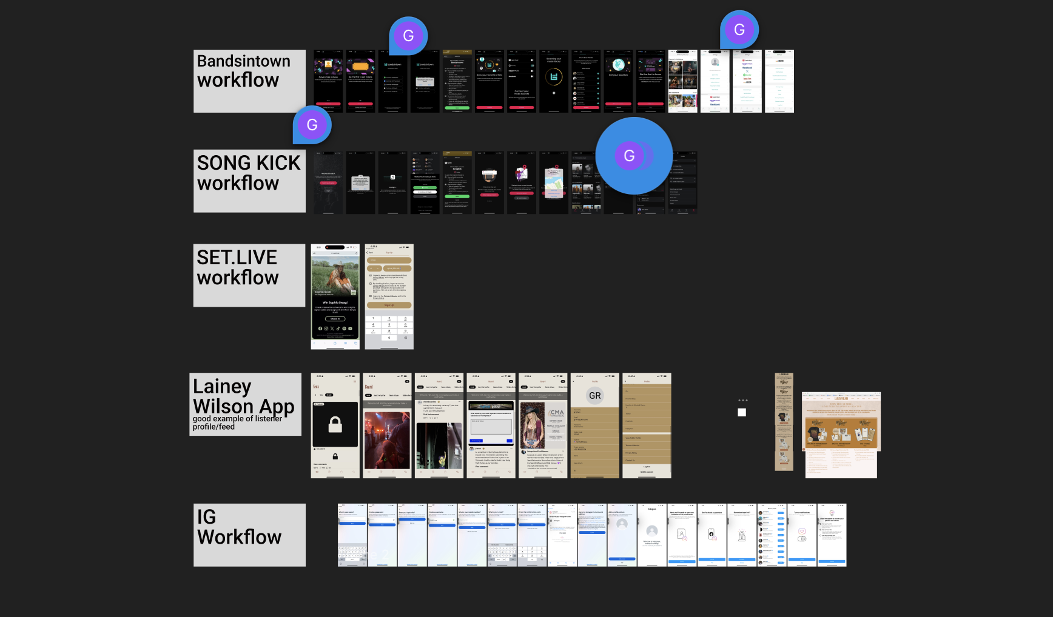Image resolution: width=1053 pixels, height=617 pixels.
Task: Select the SONG KICK workflow label
Action: [249, 181]
